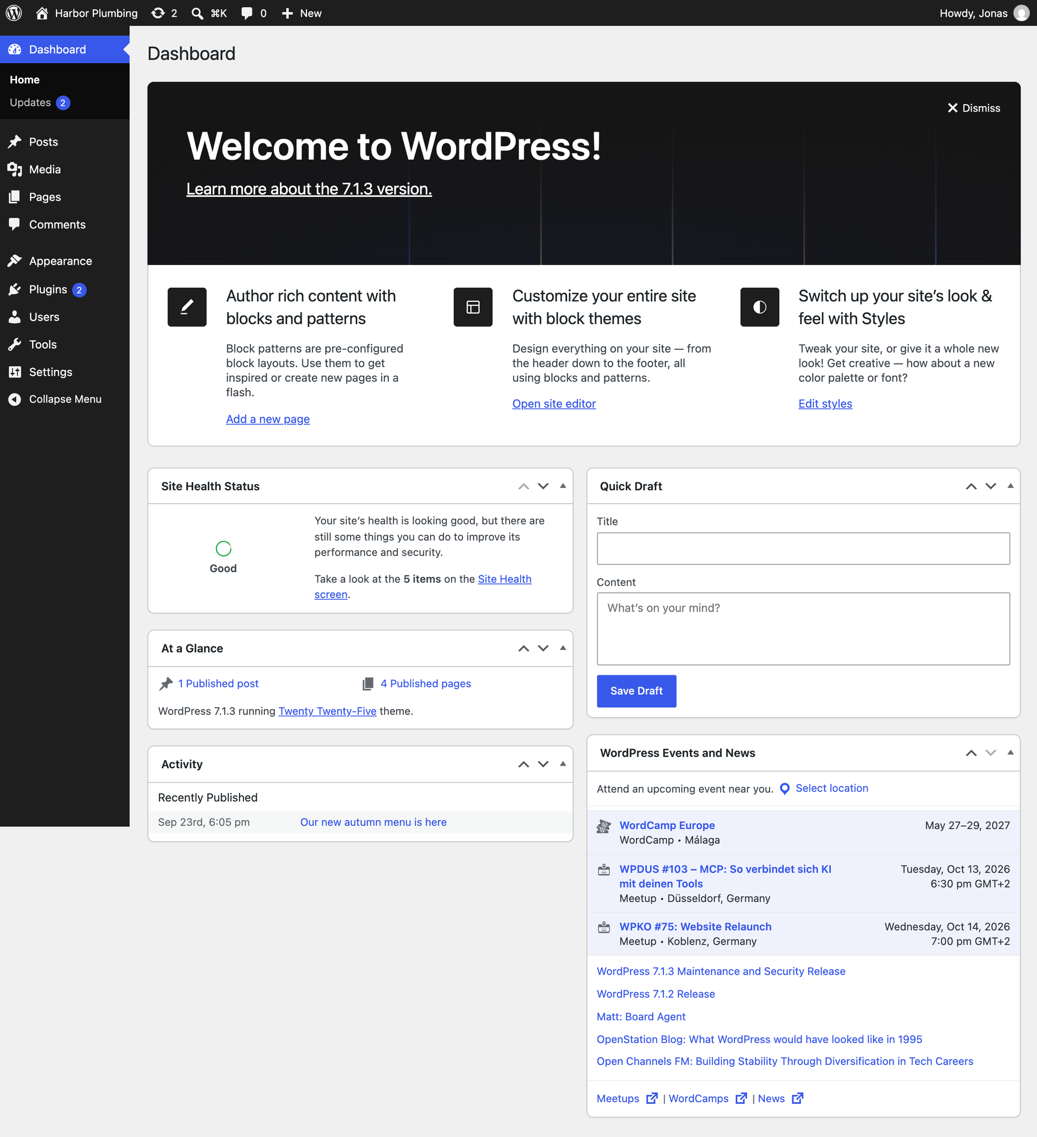This screenshot has width=1037, height=1137.
Task: Open the updates icon in admin bar
Action: point(158,13)
